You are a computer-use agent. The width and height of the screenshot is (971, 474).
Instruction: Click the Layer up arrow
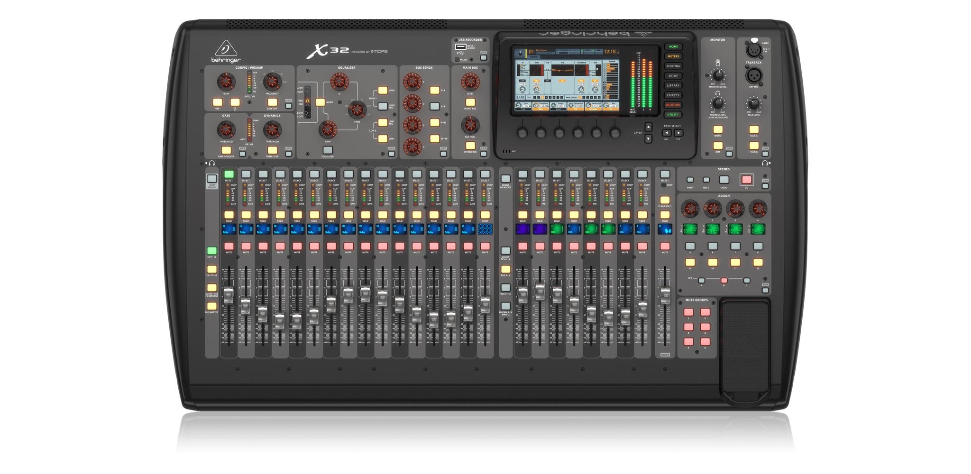648,127
